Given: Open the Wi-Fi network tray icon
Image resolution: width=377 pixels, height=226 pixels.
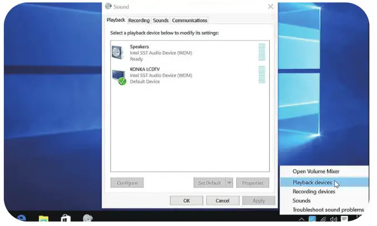Looking at the screenshot, I should click(x=324, y=219).
